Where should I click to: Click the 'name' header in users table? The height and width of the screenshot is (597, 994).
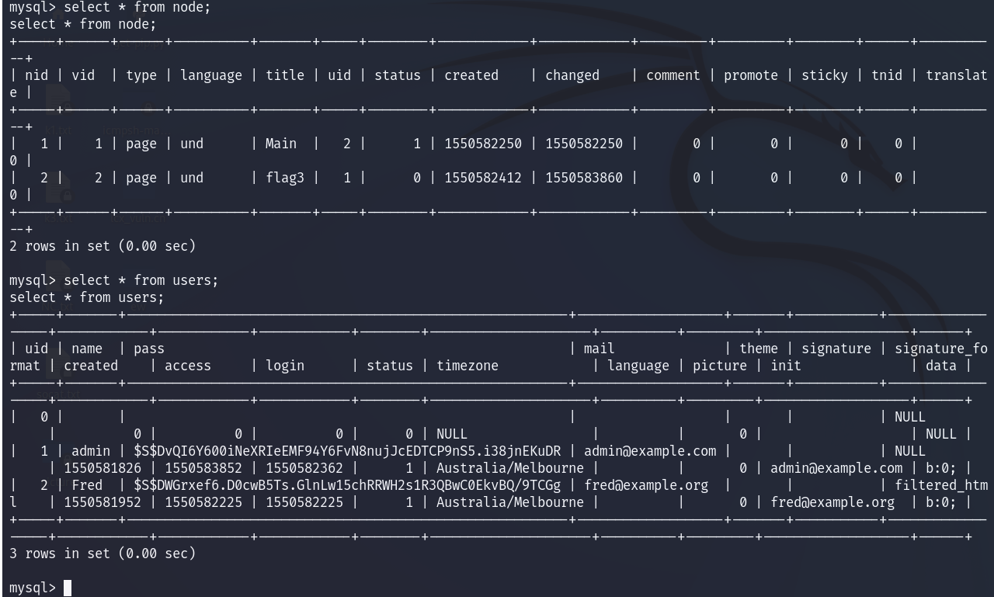(87, 349)
